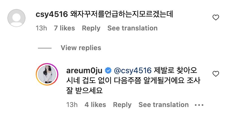Open the csy4516 username profile link
Screen dimensions: 226x116
(52, 14)
